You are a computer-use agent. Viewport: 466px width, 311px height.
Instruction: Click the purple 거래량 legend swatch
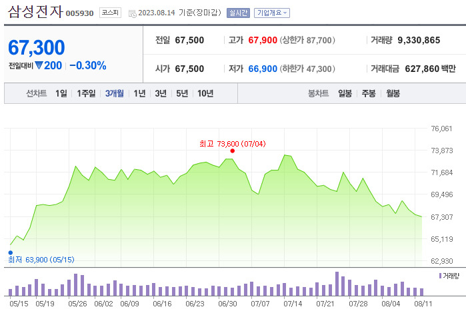point(440,276)
